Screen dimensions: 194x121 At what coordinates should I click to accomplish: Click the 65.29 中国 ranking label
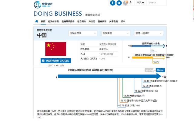tap(134, 96)
